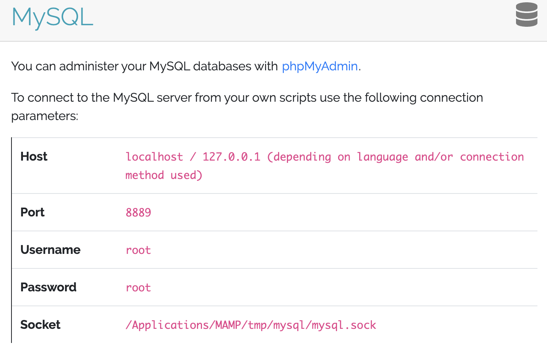
Task: Click the MySQL page heading
Action: point(52,18)
